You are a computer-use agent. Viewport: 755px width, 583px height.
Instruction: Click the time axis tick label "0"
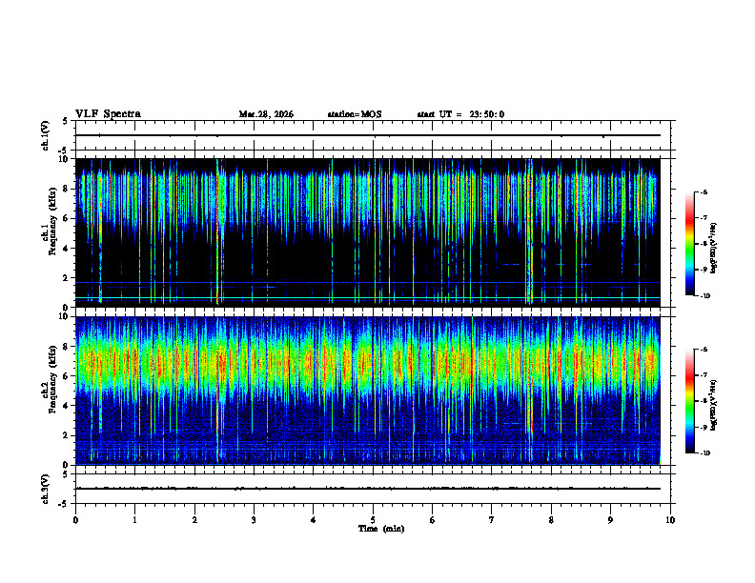75,520
